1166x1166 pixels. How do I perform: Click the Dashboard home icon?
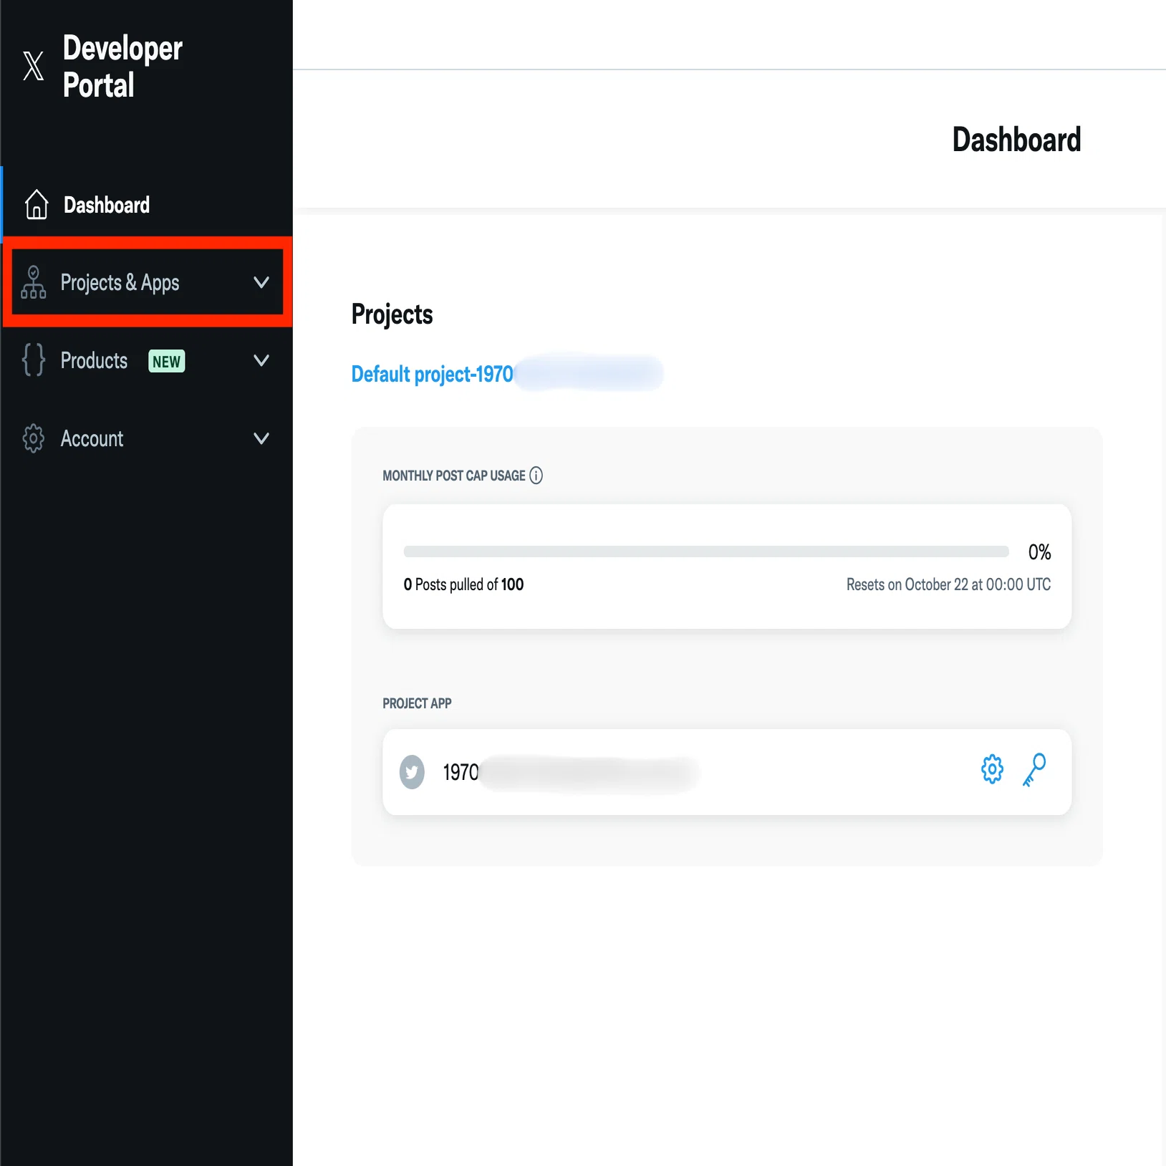[x=37, y=204]
